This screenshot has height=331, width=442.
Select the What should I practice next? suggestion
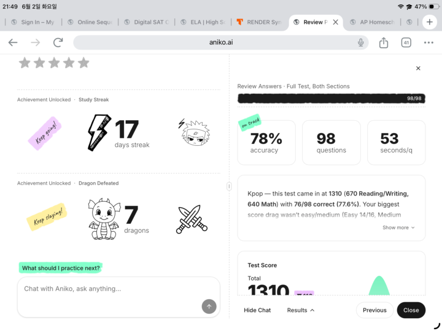61,268
